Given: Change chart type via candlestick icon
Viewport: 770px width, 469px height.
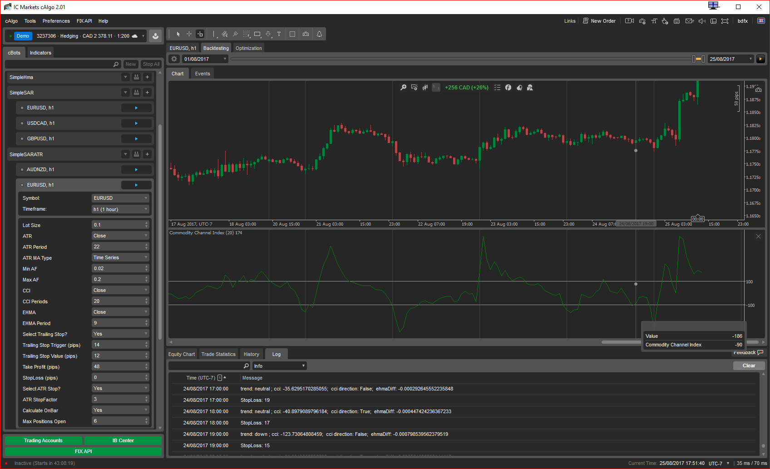Looking at the screenshot, I should pyautogui.click(x=425, y=88).
